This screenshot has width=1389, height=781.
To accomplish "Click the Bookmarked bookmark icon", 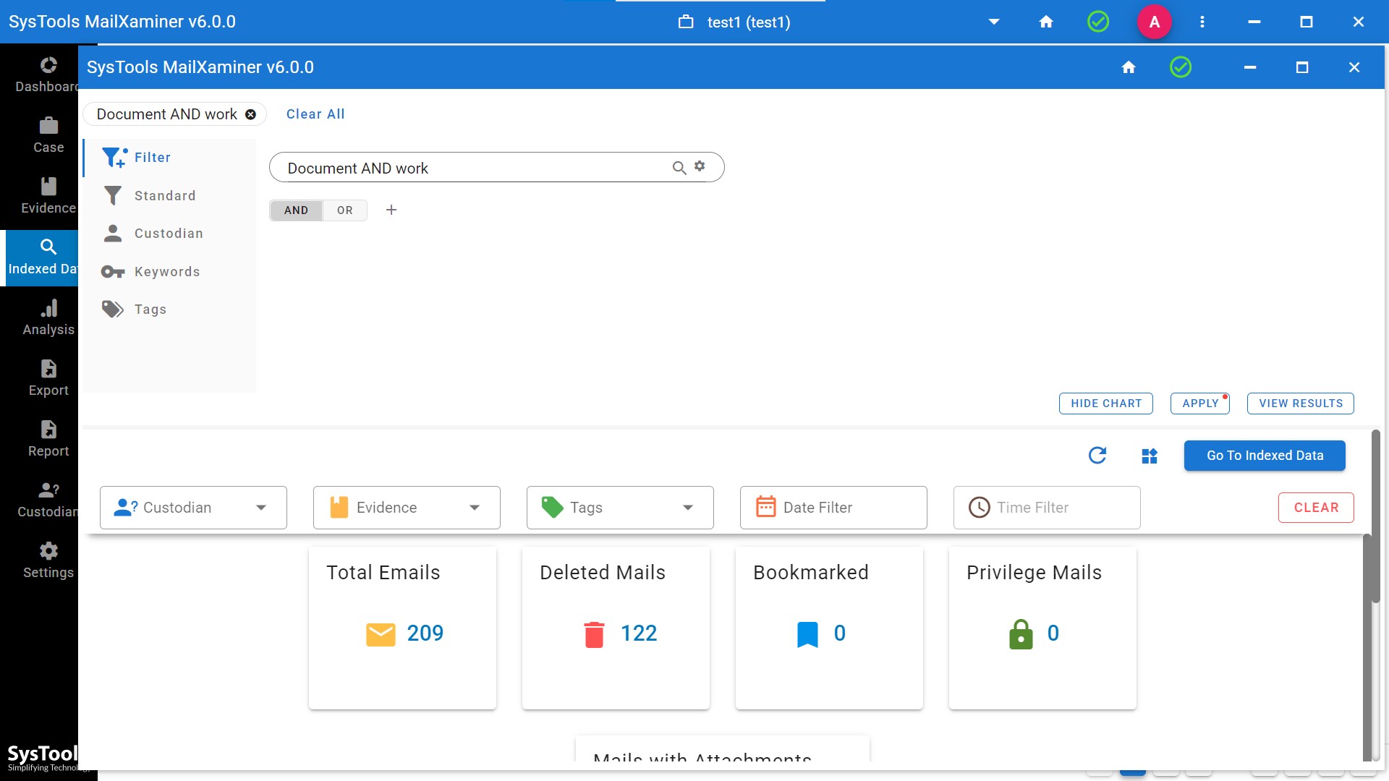I will pos(807,634).
